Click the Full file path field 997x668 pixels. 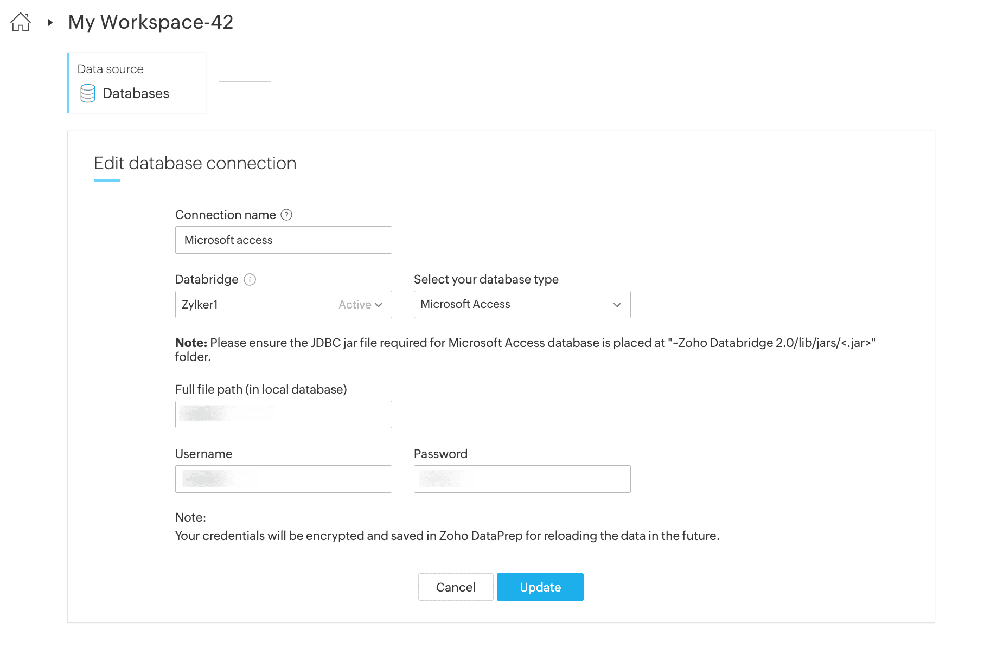(283, 415)
